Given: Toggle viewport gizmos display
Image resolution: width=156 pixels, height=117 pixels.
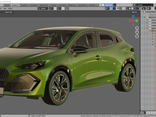Looking at the screenshot, I should pos(111,8).
